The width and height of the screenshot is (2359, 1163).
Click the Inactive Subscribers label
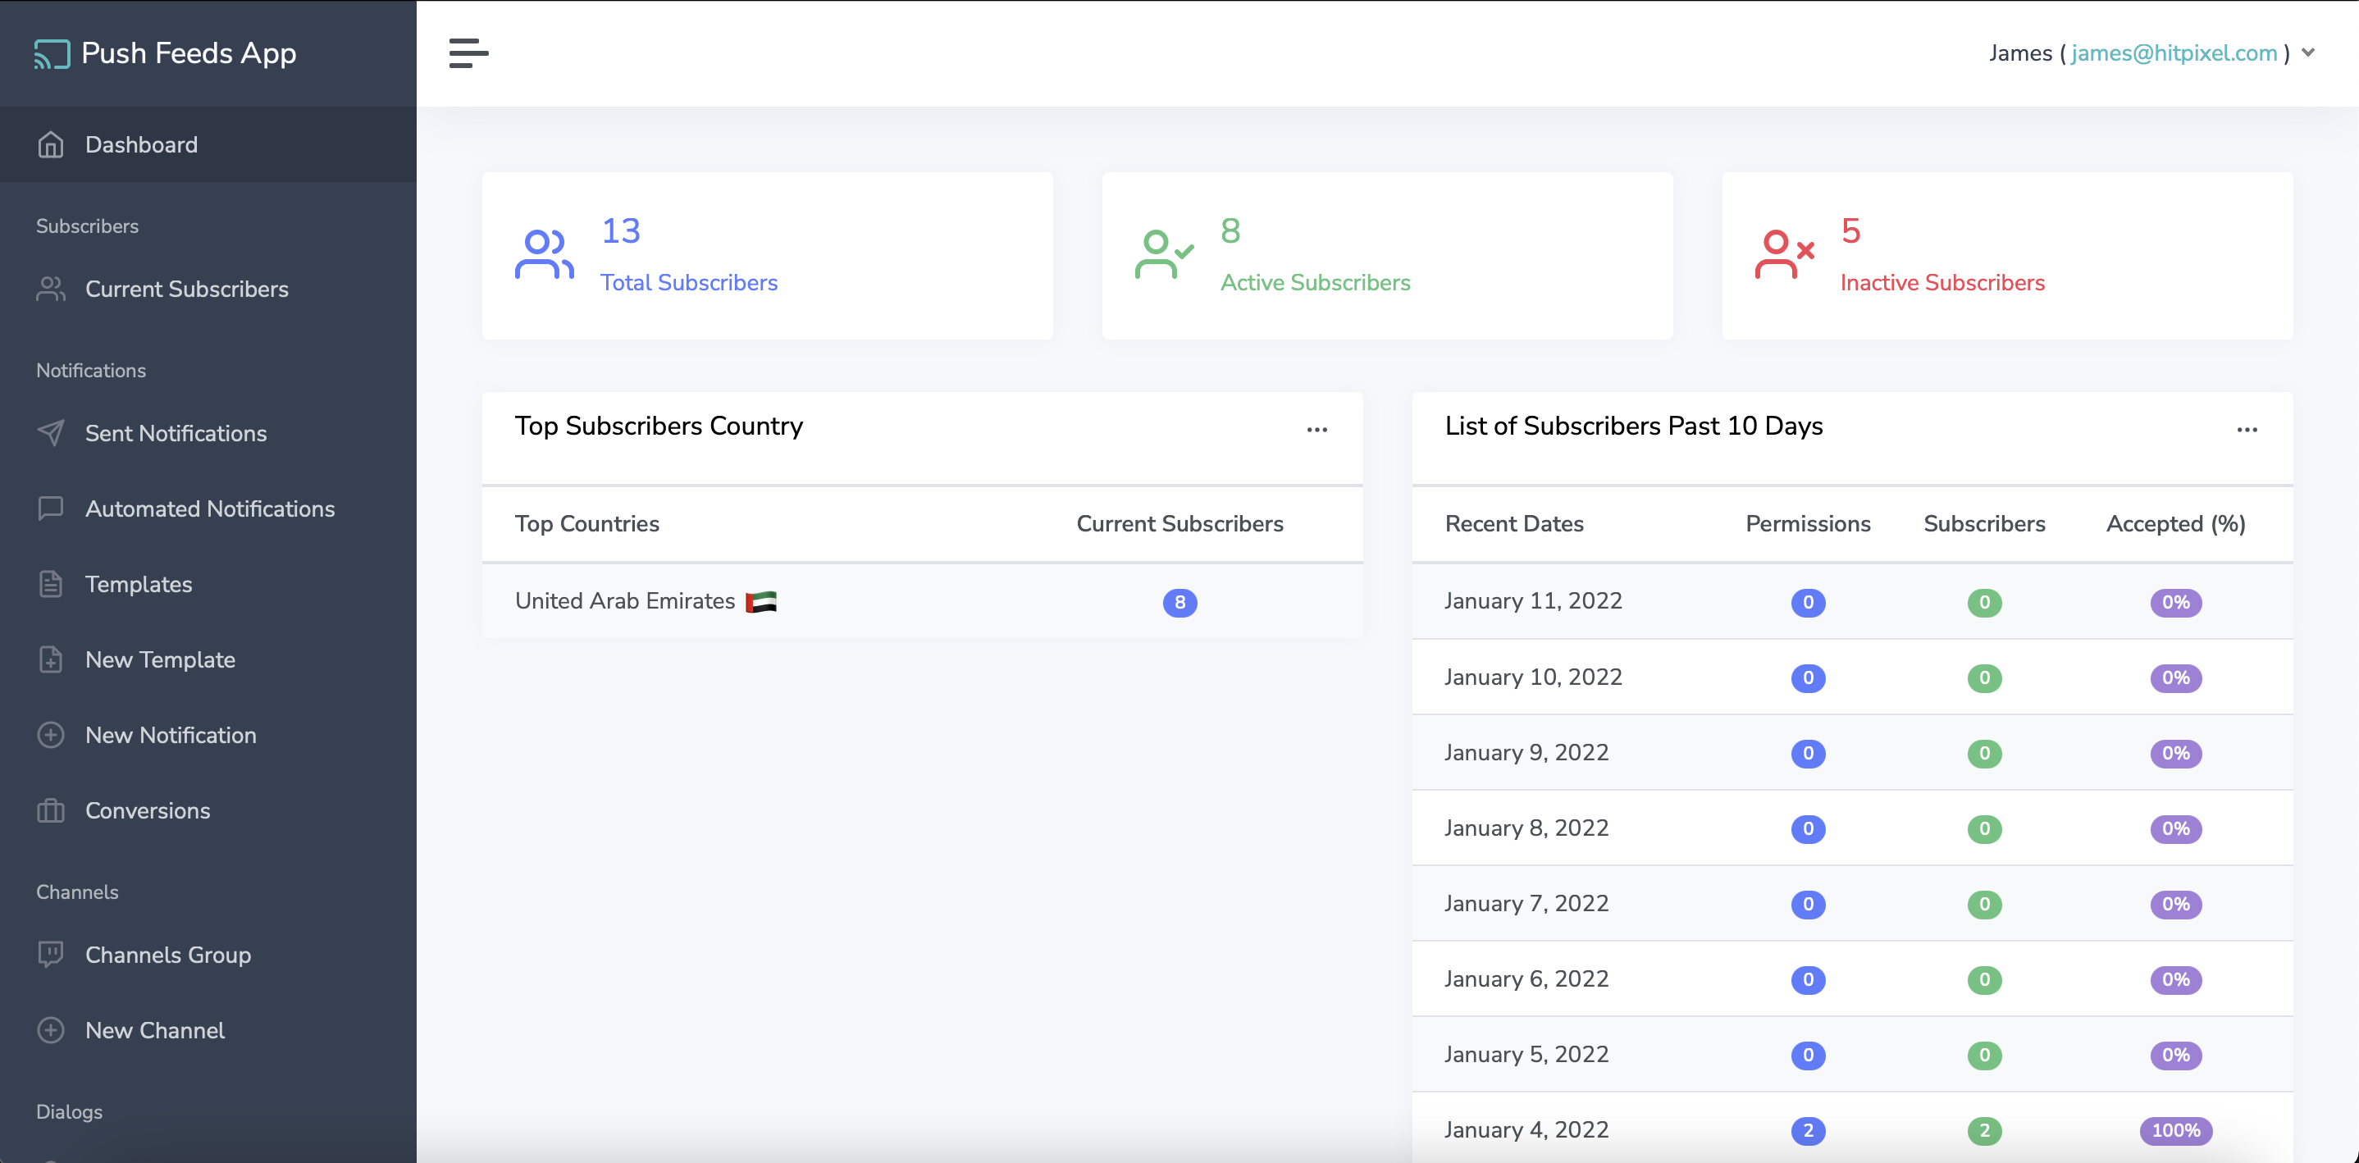point(1942,282)
